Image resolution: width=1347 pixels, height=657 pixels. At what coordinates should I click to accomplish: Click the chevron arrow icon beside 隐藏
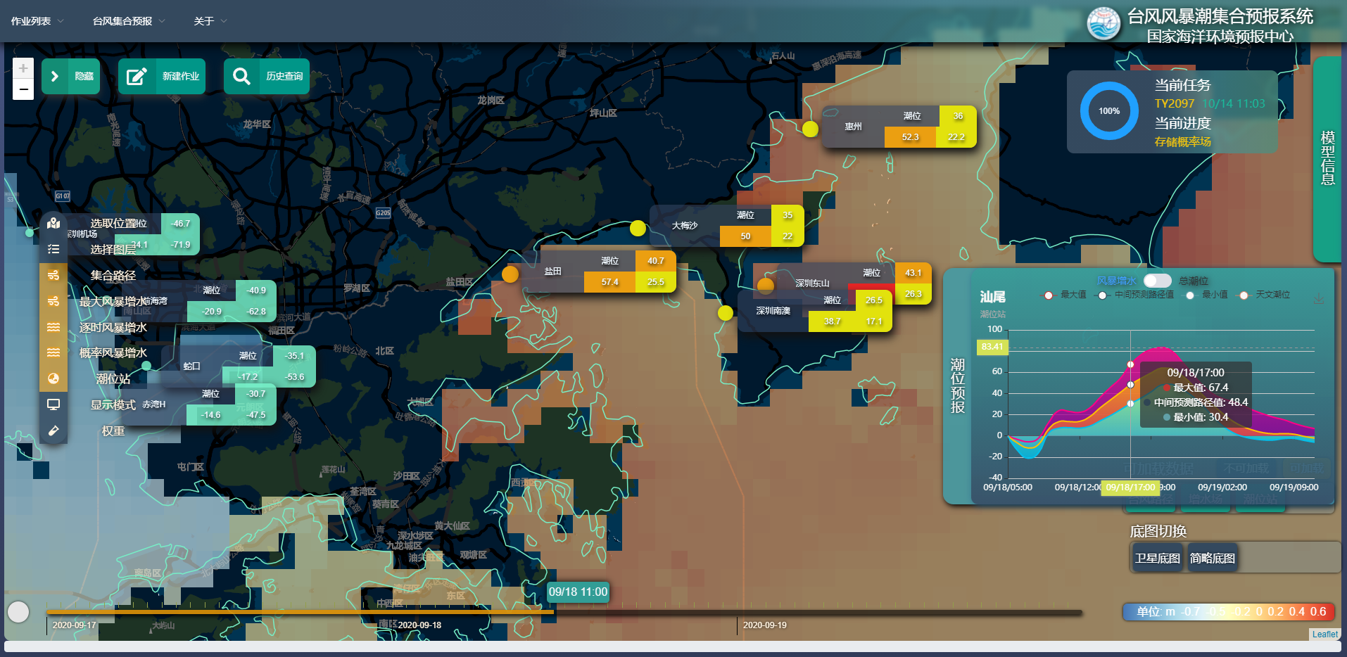pyautogui.click(x=55, y=76)
